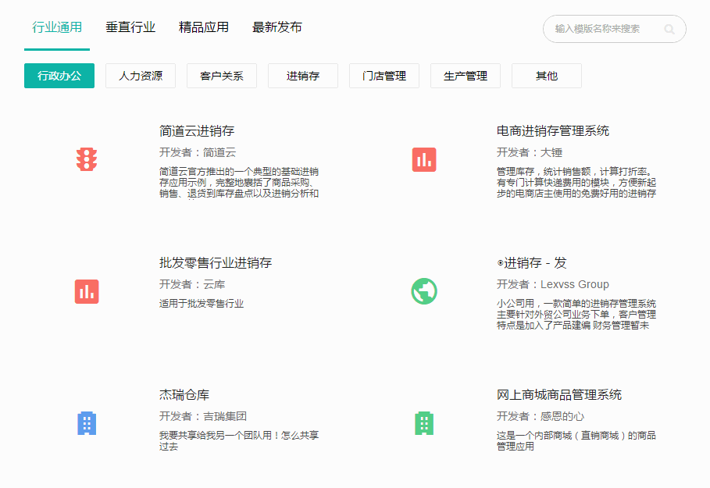Switch to the 行业通用 tab

(57, 27)
